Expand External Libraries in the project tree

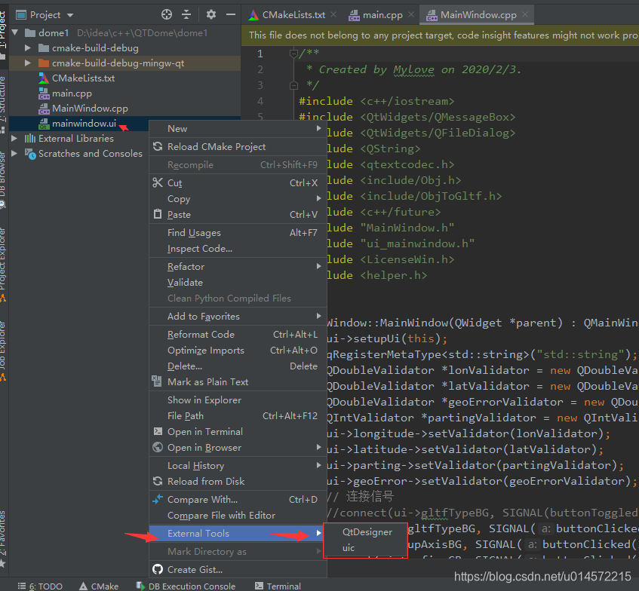[x=14, y=137]
